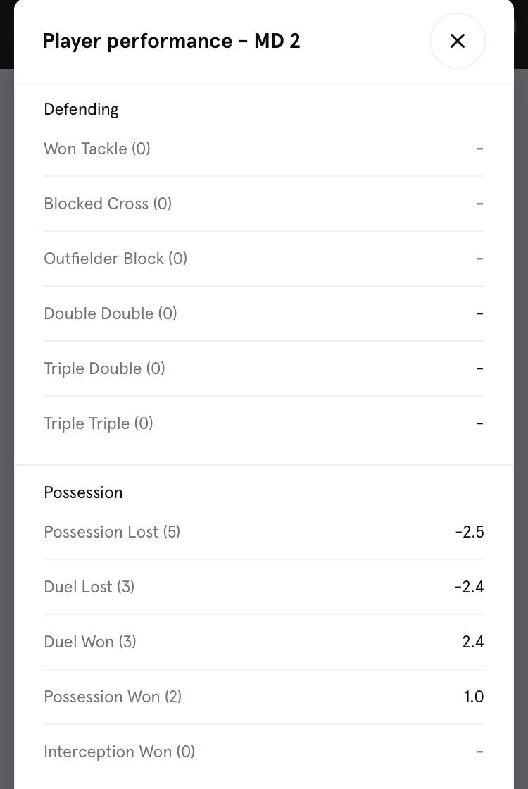
Task: Select the Duel Won (3) label
Action: pos(90,642)
